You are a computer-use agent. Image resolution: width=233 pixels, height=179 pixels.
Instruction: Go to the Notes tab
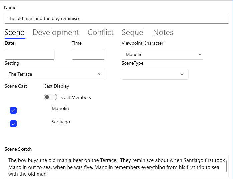163,32
